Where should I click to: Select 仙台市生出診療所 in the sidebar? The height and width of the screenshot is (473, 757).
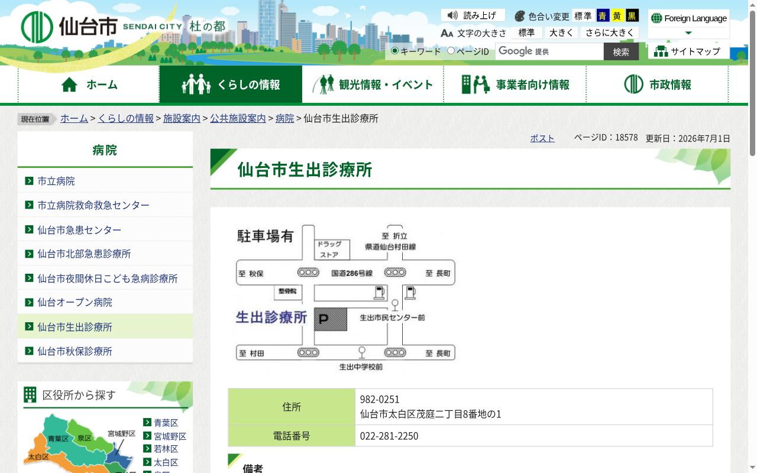click(105, 326)
